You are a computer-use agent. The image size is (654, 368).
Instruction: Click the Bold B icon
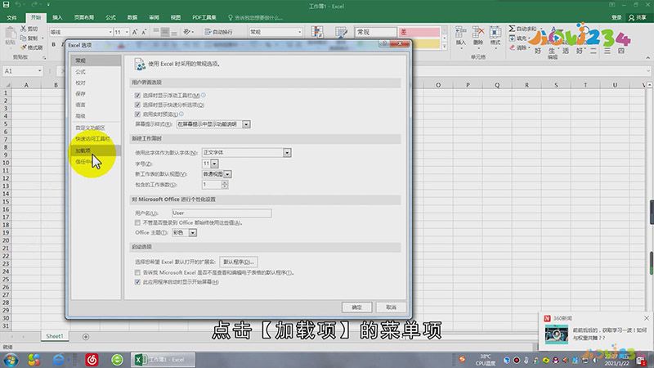[x=54, y=44]
